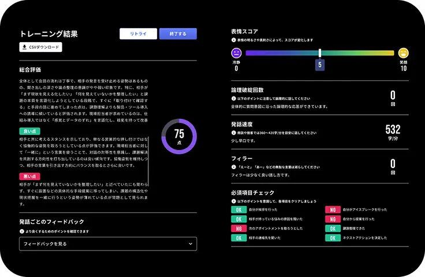The image size is (425, 277).
Task: Click info icon under 発話速度 heading
Action: point(233,133)
